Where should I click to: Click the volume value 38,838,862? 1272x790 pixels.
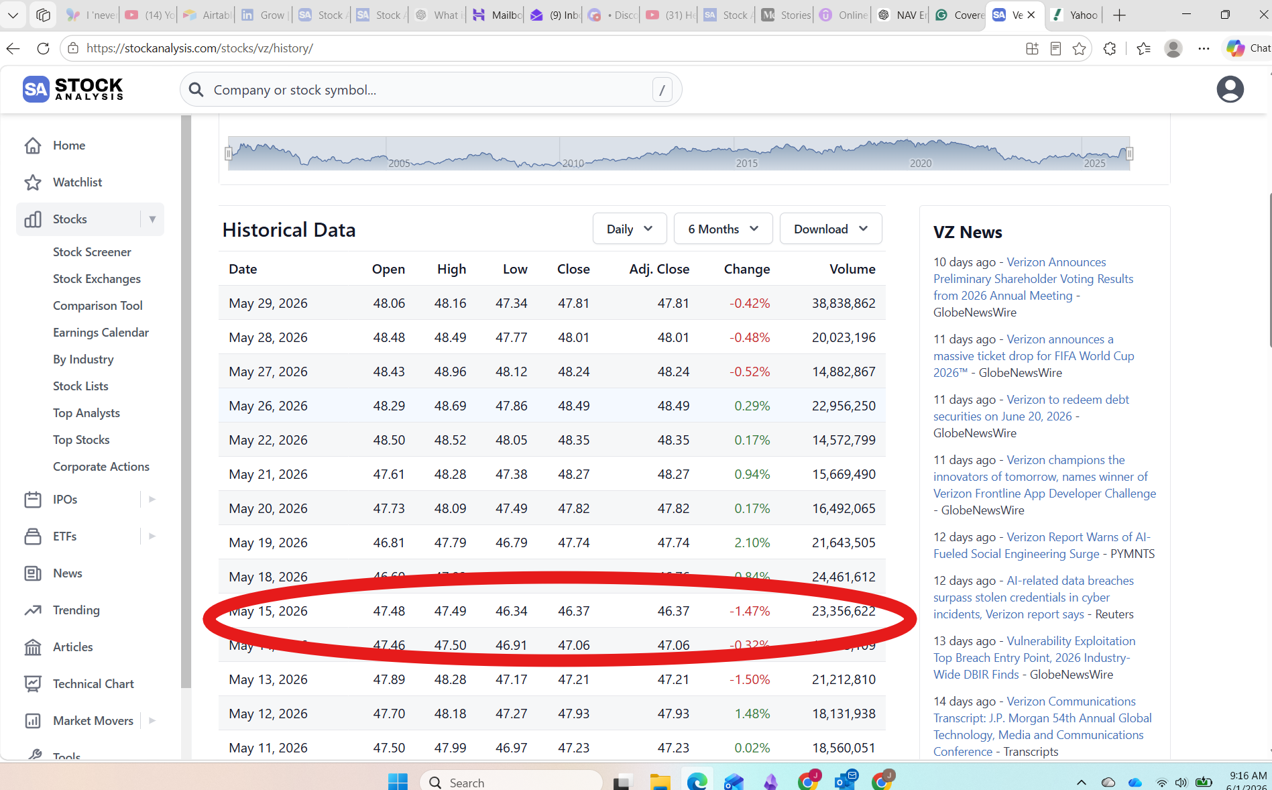click(844, 303)
